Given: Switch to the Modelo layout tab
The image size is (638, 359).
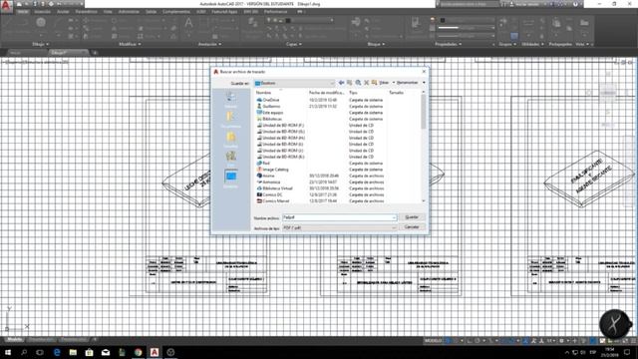Looking at the screenshot, I should pyautogui.click(x=15, y=339).
